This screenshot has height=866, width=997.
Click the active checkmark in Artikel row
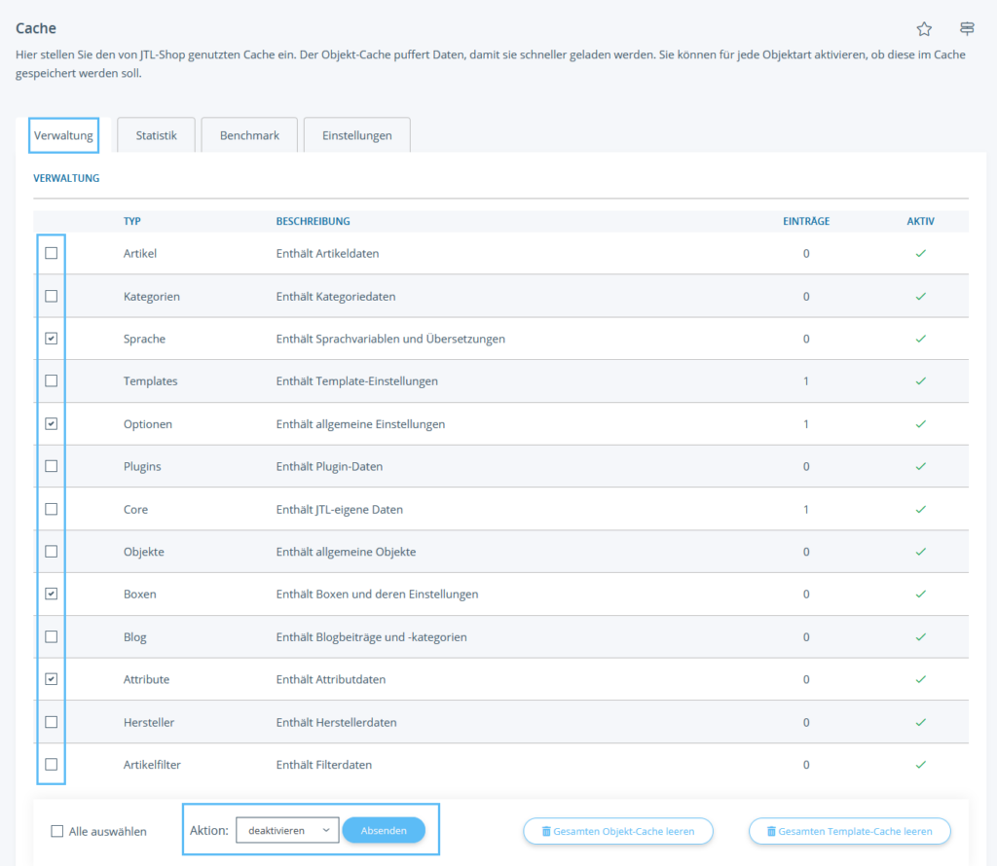[920, 253]
